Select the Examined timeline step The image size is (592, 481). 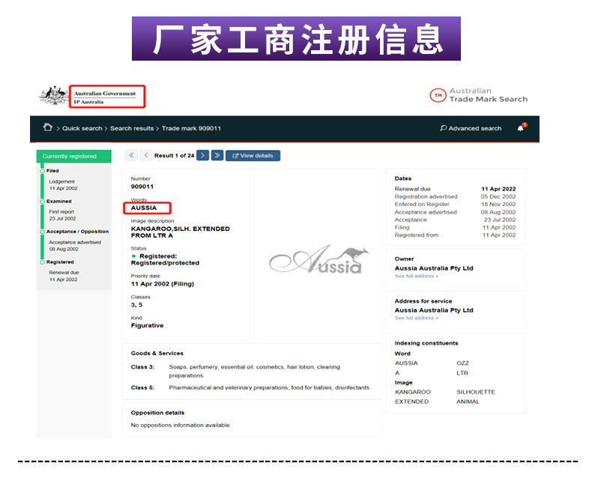59,202
